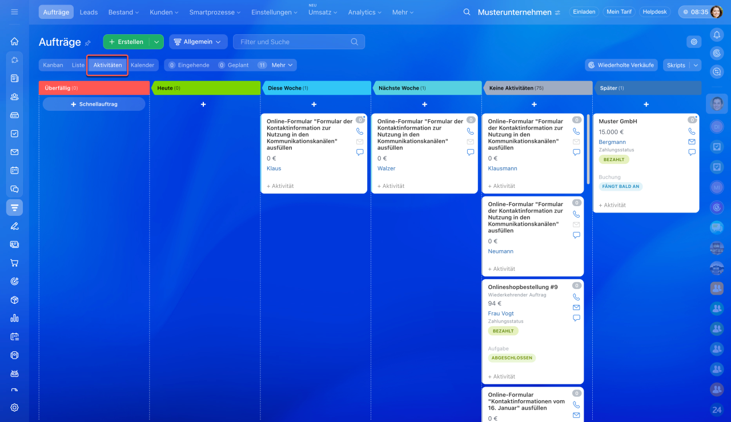Expand the Umsatz menu

(323, 12)
